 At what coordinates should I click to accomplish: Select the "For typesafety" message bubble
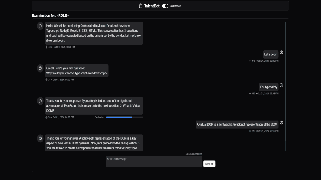tap(268, 87)
